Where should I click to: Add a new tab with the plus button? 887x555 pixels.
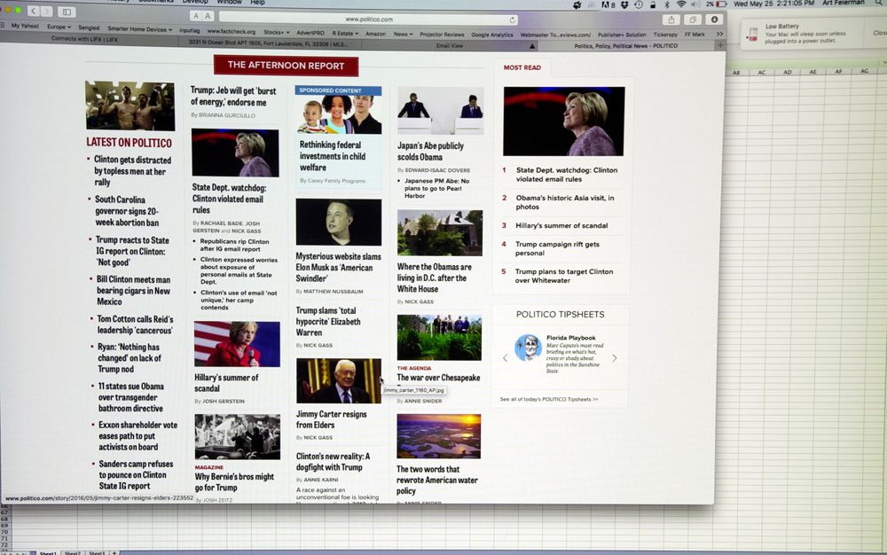click(720, 45)
